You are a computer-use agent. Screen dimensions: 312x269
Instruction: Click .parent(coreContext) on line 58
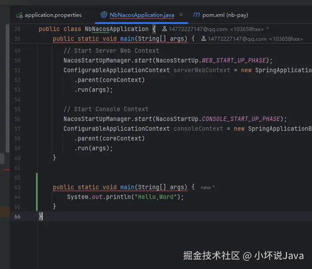pos(110,138)
